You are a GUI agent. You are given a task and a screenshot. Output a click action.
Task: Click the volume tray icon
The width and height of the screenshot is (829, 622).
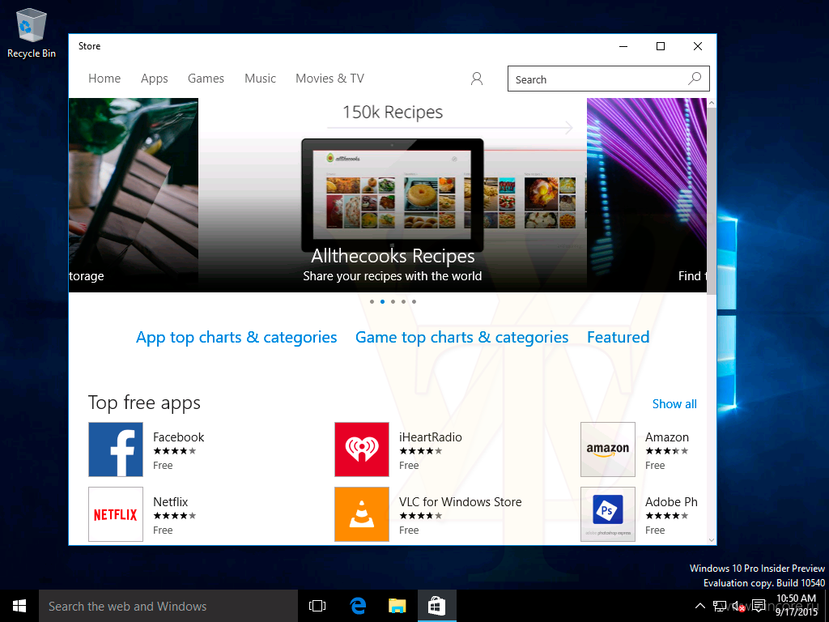pos(738,606)
